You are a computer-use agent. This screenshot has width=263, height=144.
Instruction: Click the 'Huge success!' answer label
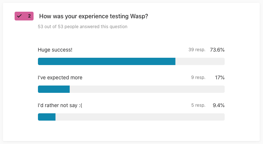tap(55, 50)
